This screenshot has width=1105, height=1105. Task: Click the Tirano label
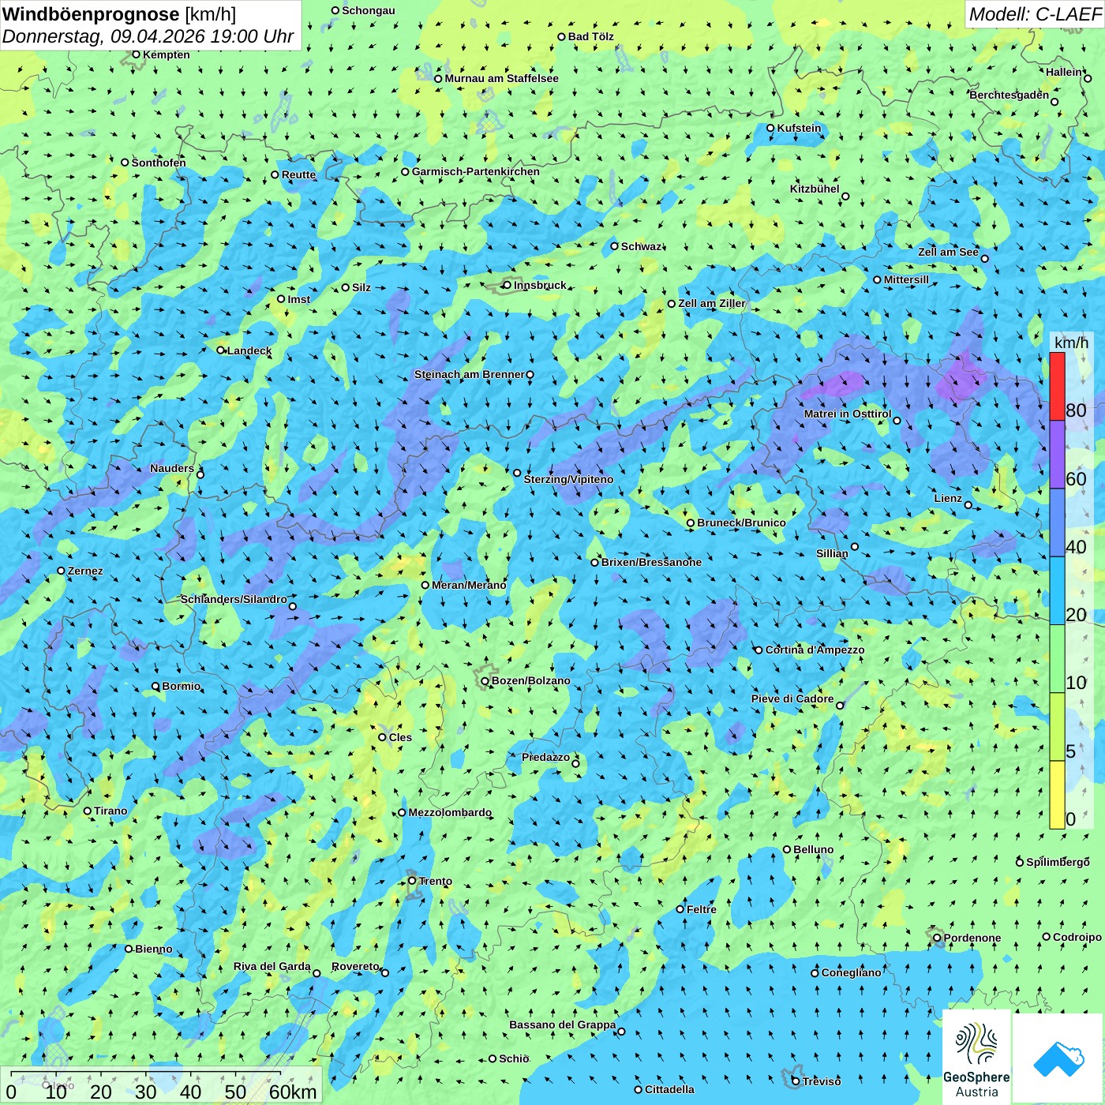pos(110,811)
